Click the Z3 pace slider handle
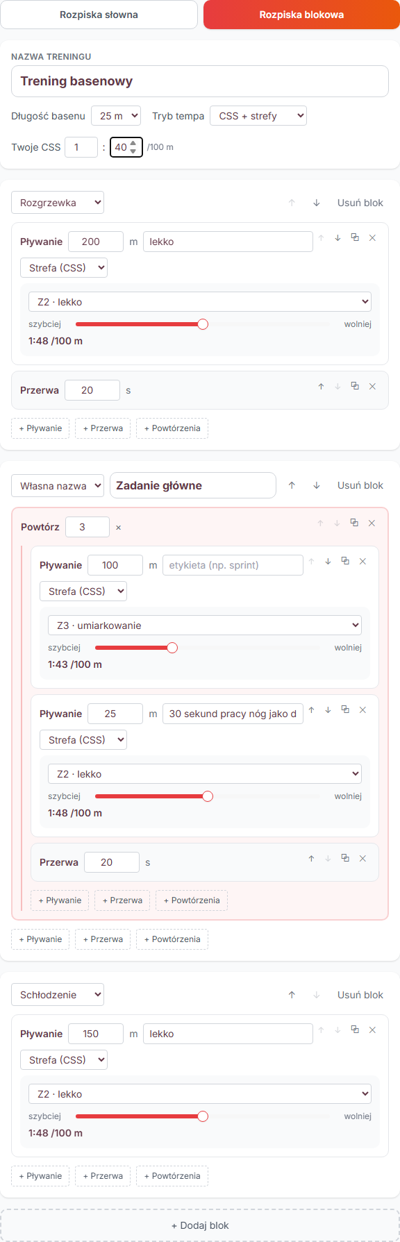The width and height of the screenshot is (400, 1242). (172, 648)
